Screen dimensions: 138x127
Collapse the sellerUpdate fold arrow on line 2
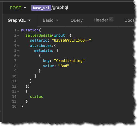pos(18,36)
